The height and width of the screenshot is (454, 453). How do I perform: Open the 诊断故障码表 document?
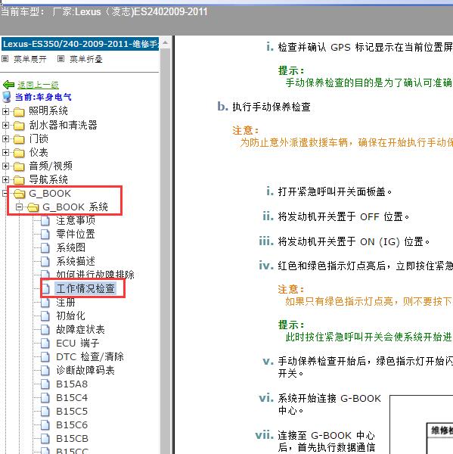[85, 370]
